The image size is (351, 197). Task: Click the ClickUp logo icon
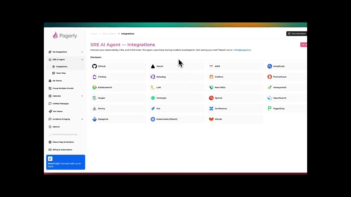pyautogui.click(x=94, y=77)
